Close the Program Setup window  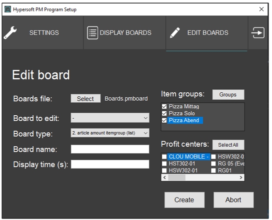(x=261, y=9)
